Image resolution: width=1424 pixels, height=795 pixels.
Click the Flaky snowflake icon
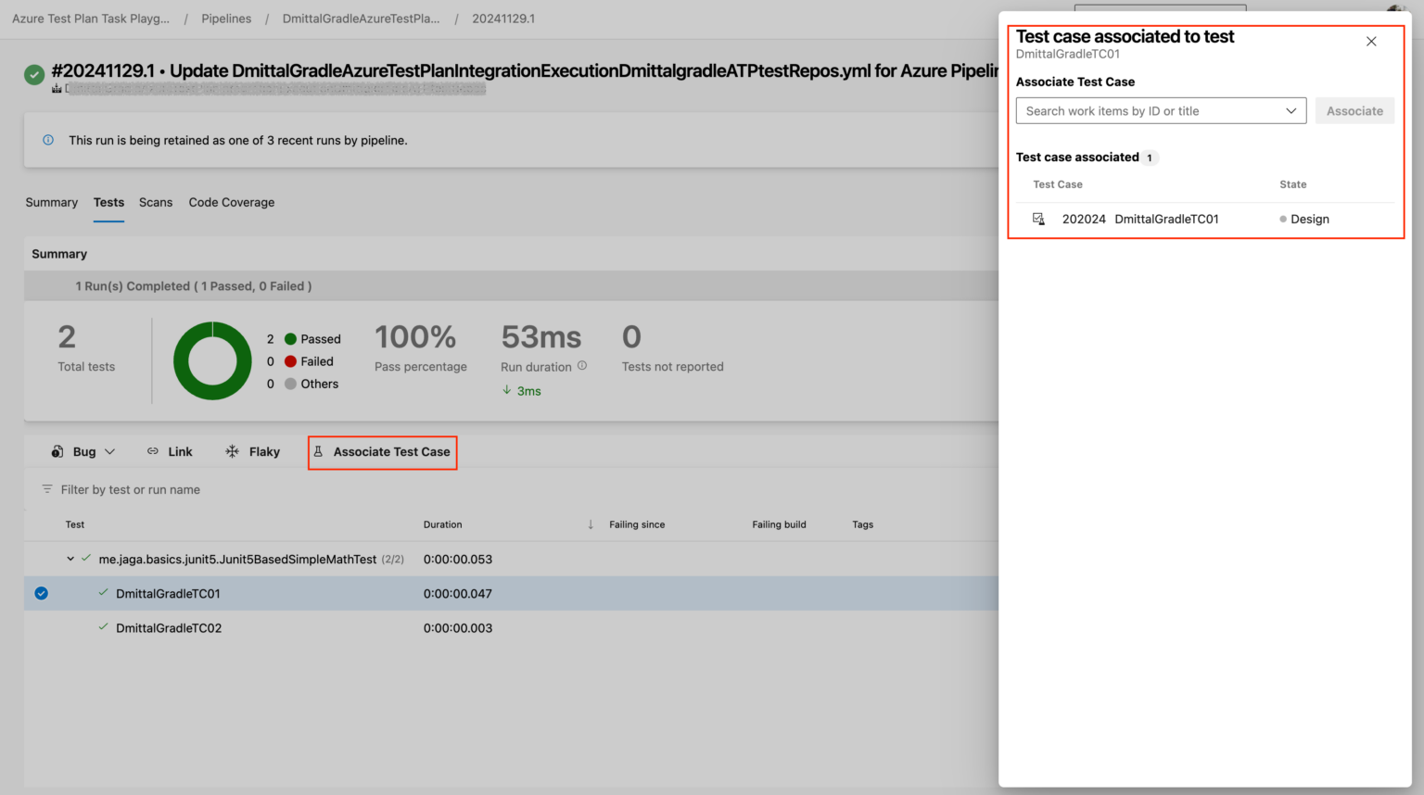click(x=231, y=451)
